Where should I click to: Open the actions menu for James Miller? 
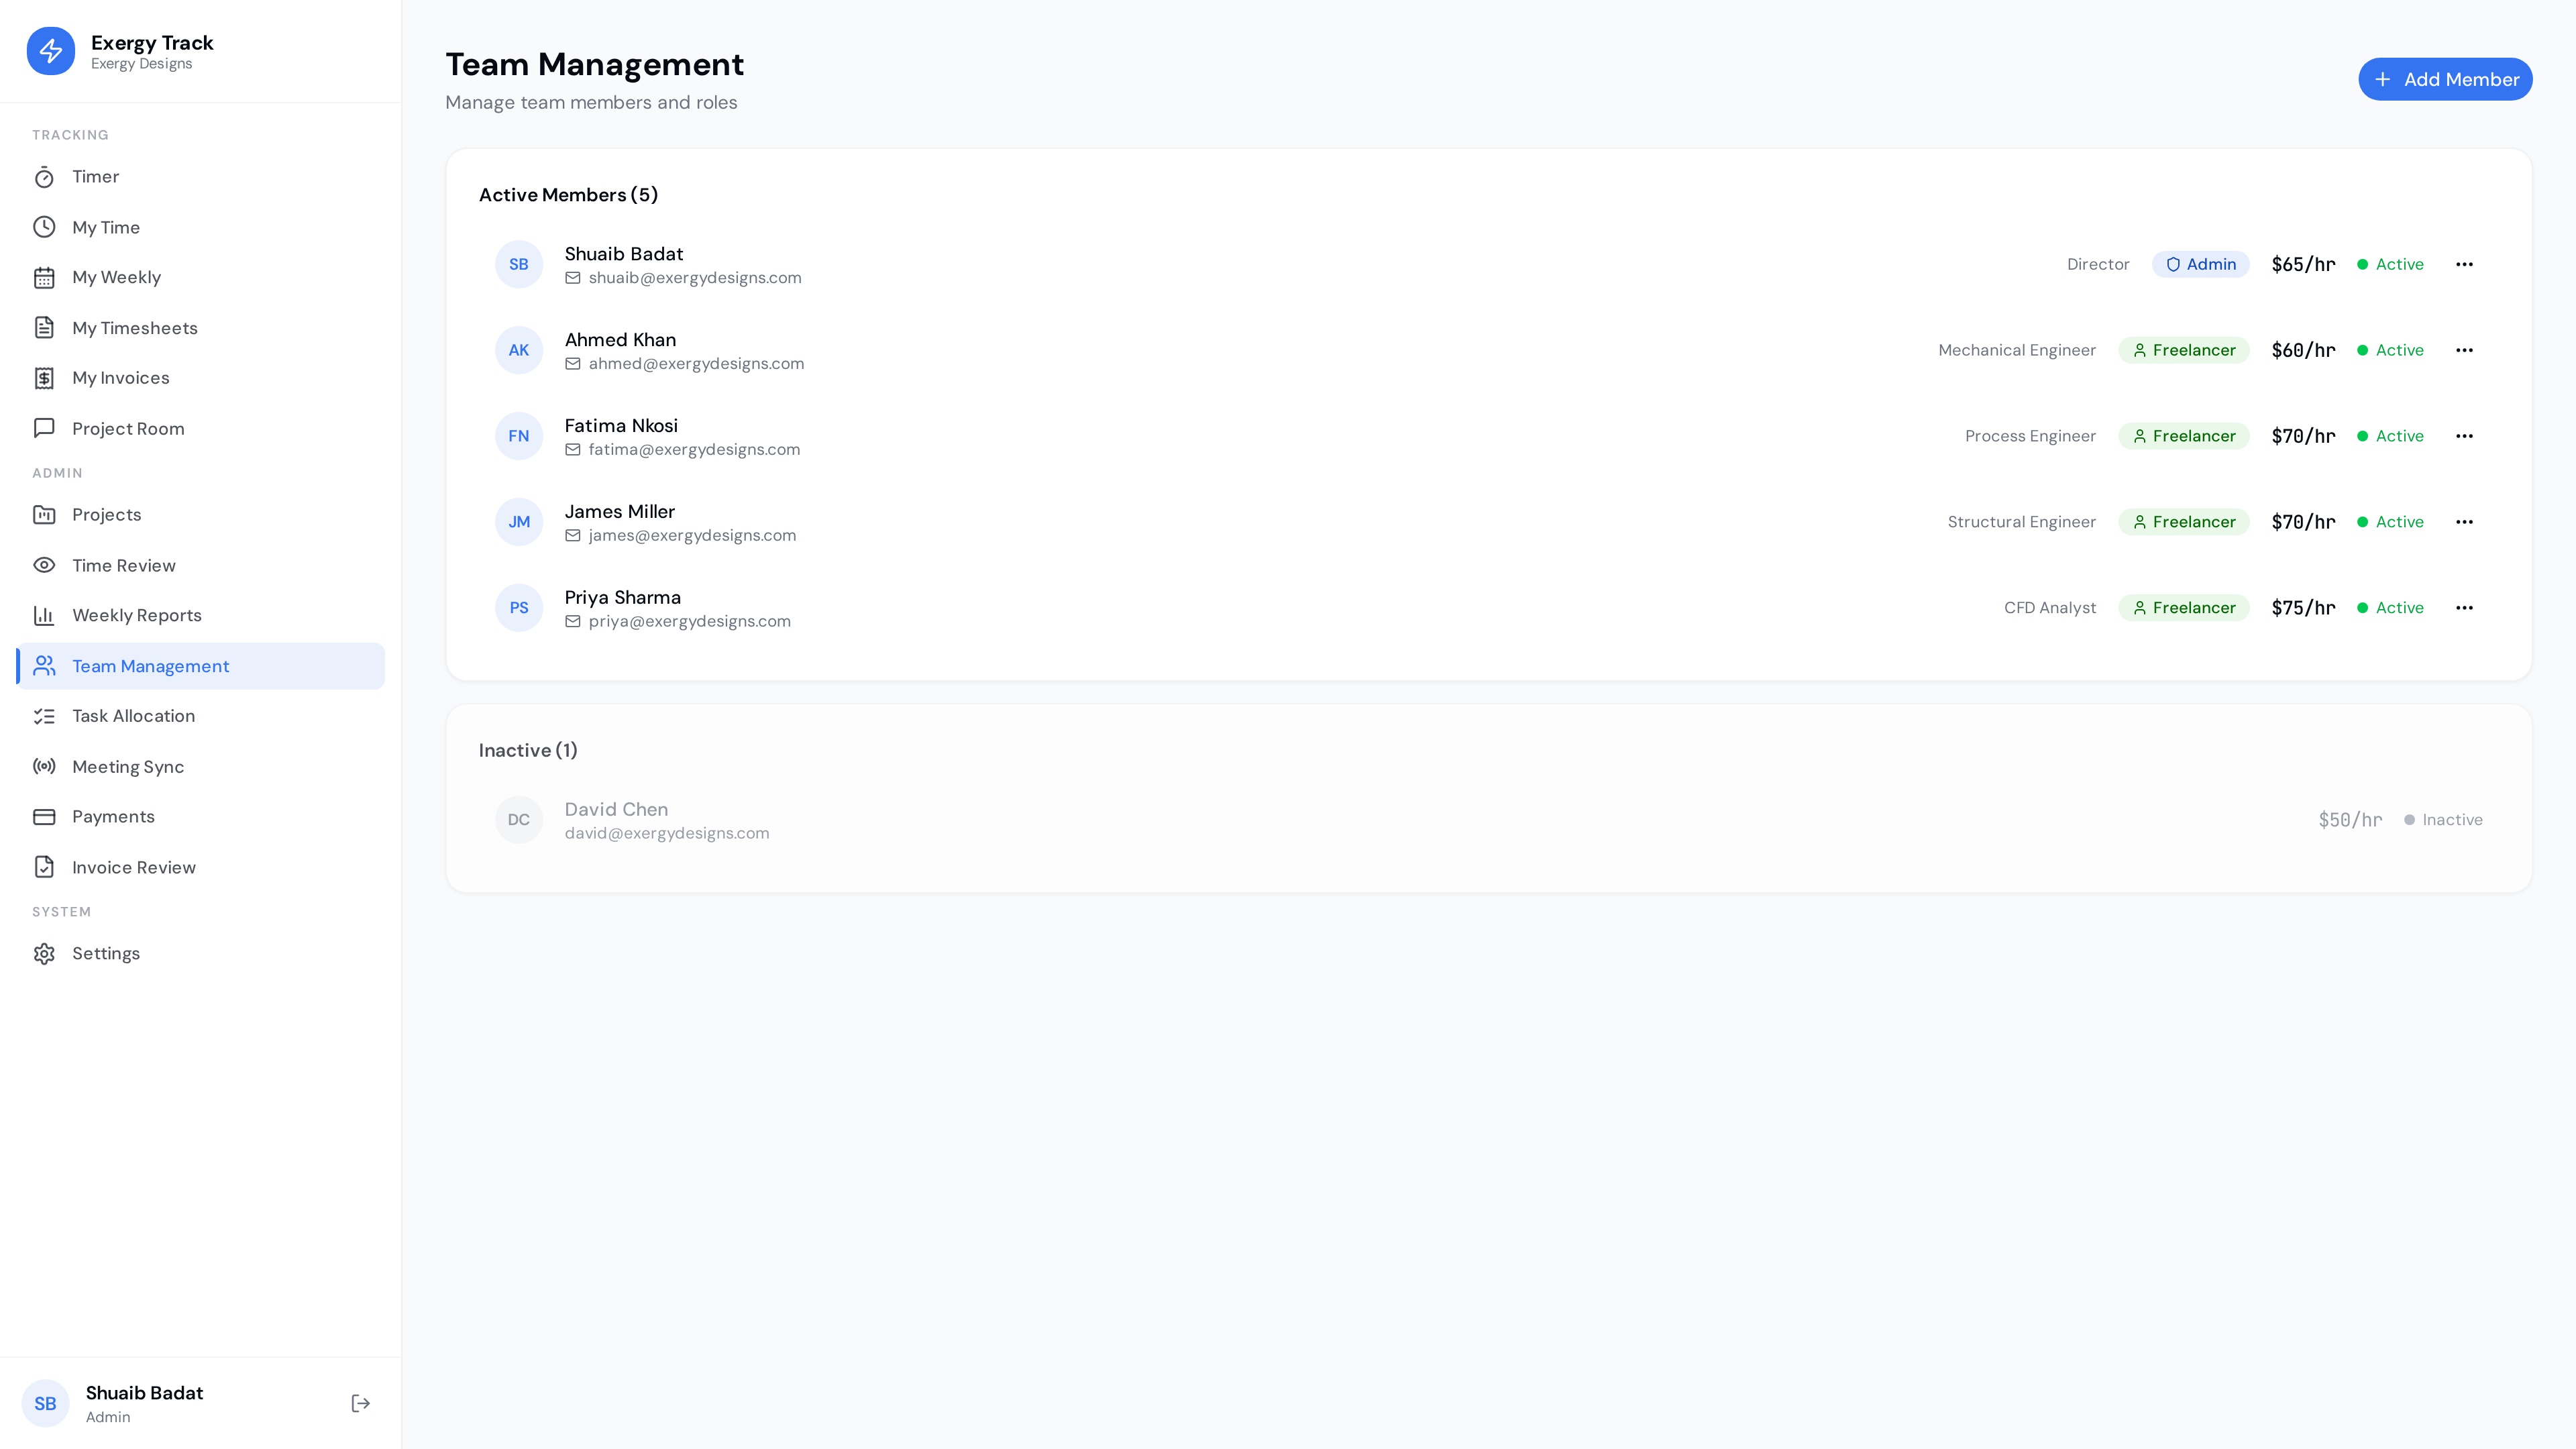2465,521
